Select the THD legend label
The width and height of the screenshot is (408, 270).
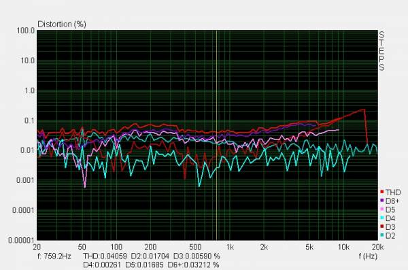click(393, 192)
